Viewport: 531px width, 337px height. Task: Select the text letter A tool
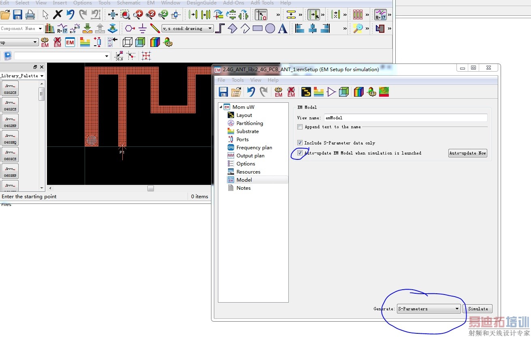(283, 28)
